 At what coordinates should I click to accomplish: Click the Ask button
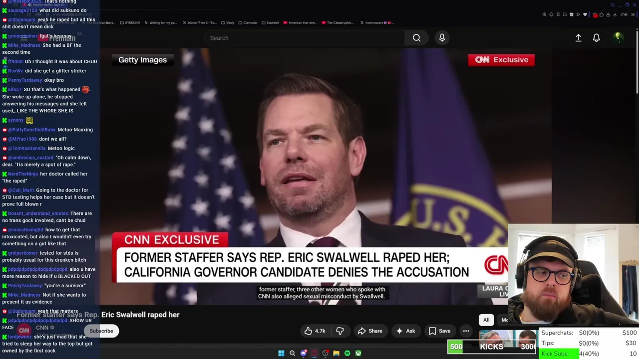(x=405, y=331)
